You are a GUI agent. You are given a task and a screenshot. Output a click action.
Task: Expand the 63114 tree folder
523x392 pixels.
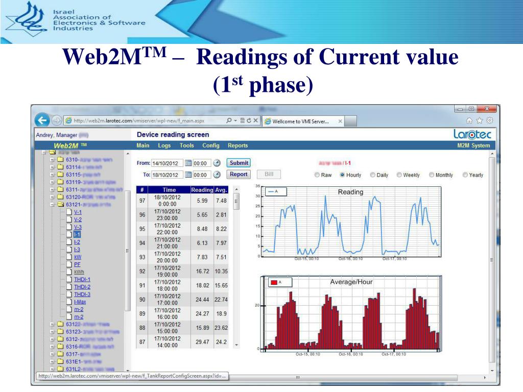coord(53,167)
